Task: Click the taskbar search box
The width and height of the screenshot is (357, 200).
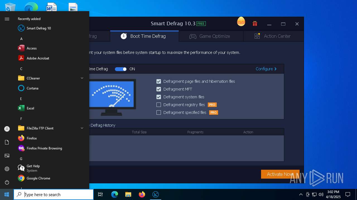Action: click(x=54, y=194)
